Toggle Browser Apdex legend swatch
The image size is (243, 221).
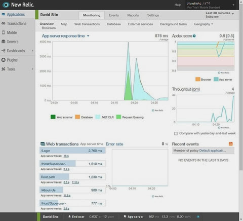point(197,79)
